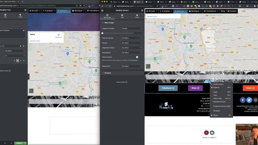The width and height of the screenshot is (258, 145).
Task: Open Alignement vertical dropdown
Action: pos(132,48)
